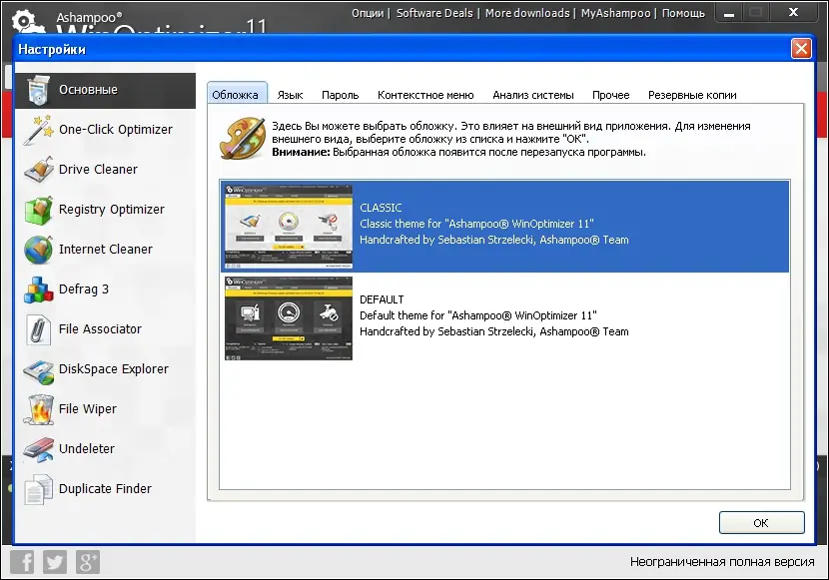This screenshot has height=580, width=829.
Task: Click the Internet Cleaner globe icon
Action: 39,250
